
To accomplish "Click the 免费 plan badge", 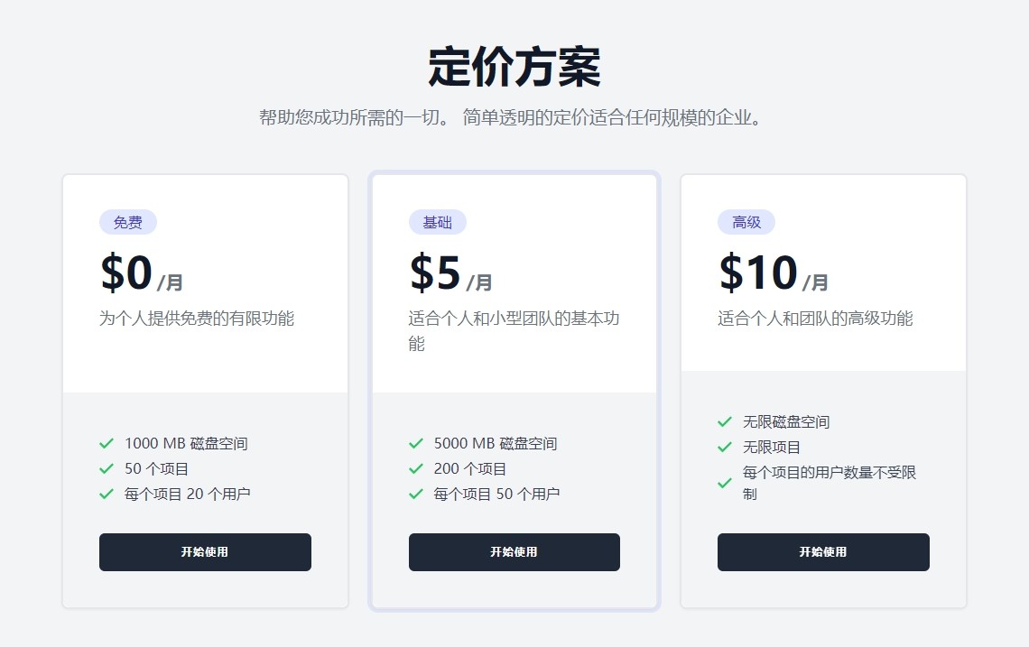I will (128, 223).
